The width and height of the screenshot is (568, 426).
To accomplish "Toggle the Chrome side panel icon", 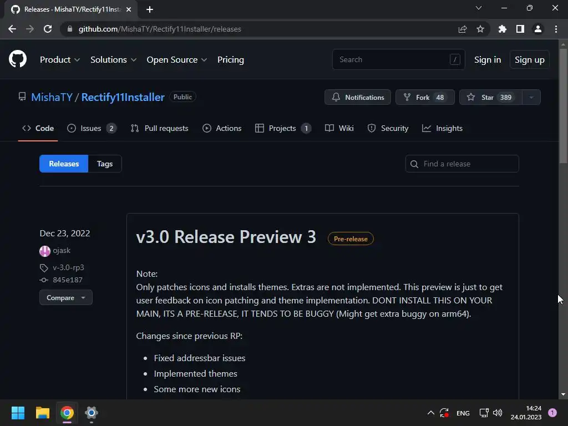I will click(x=520, y=29).
